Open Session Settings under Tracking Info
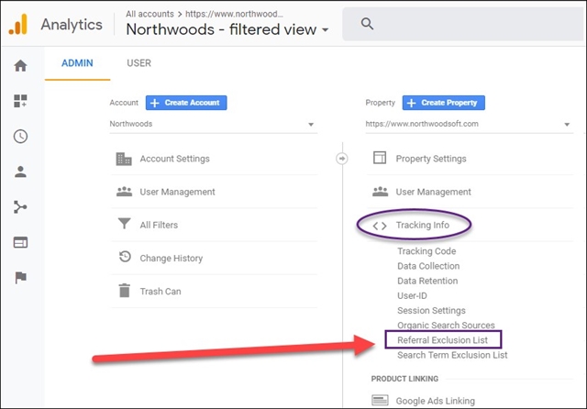This screenshot has width=587, height=409. pos(431,311)
